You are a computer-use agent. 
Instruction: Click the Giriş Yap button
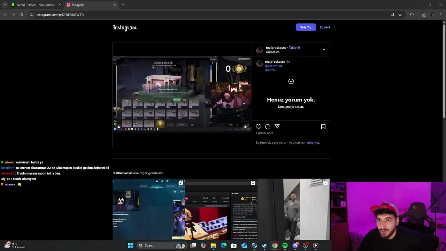306,27
